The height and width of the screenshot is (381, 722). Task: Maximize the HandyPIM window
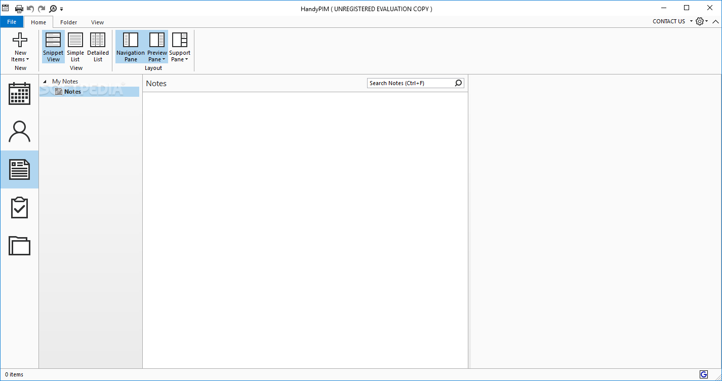click(687, 8)
